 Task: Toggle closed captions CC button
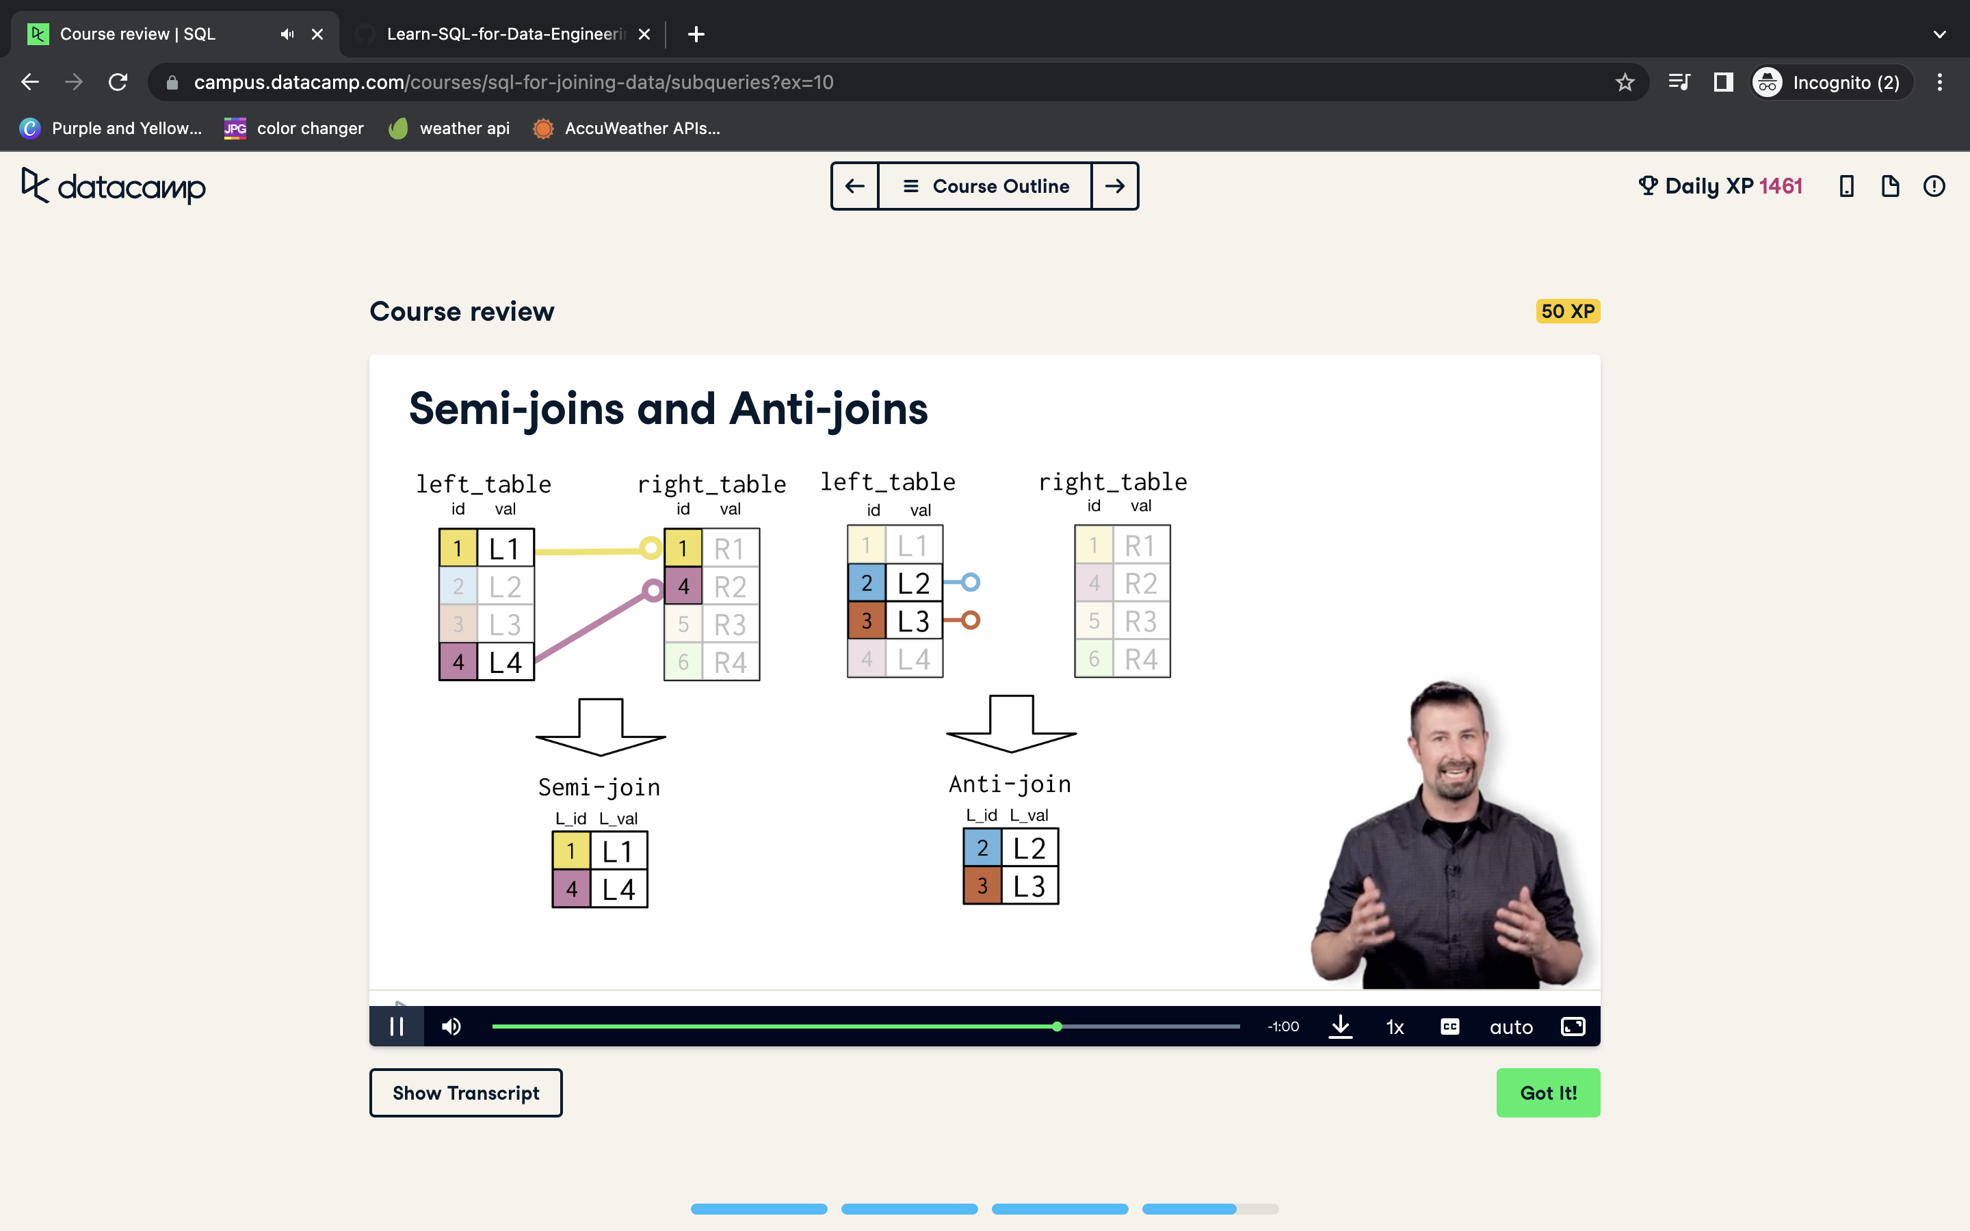pos(1450,1027)
